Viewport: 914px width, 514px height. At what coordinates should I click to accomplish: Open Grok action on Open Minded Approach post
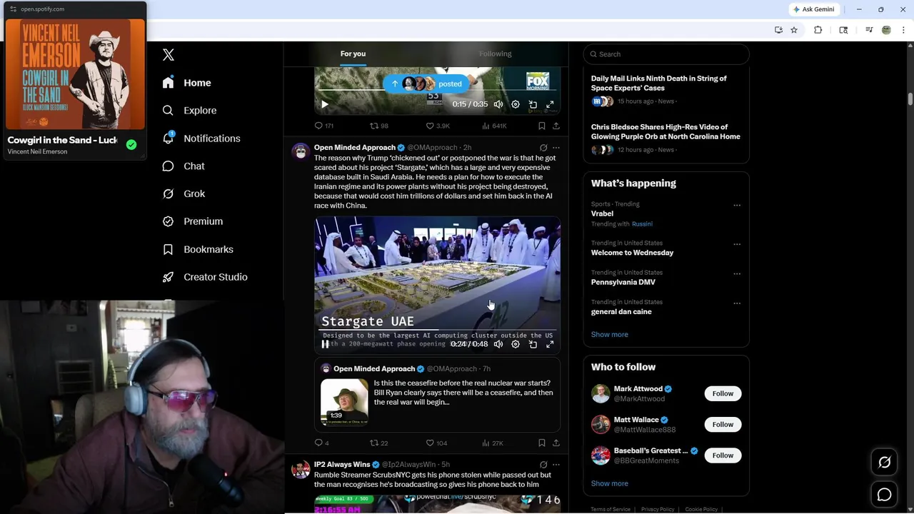pyautogui.click(x=543, y=148)
